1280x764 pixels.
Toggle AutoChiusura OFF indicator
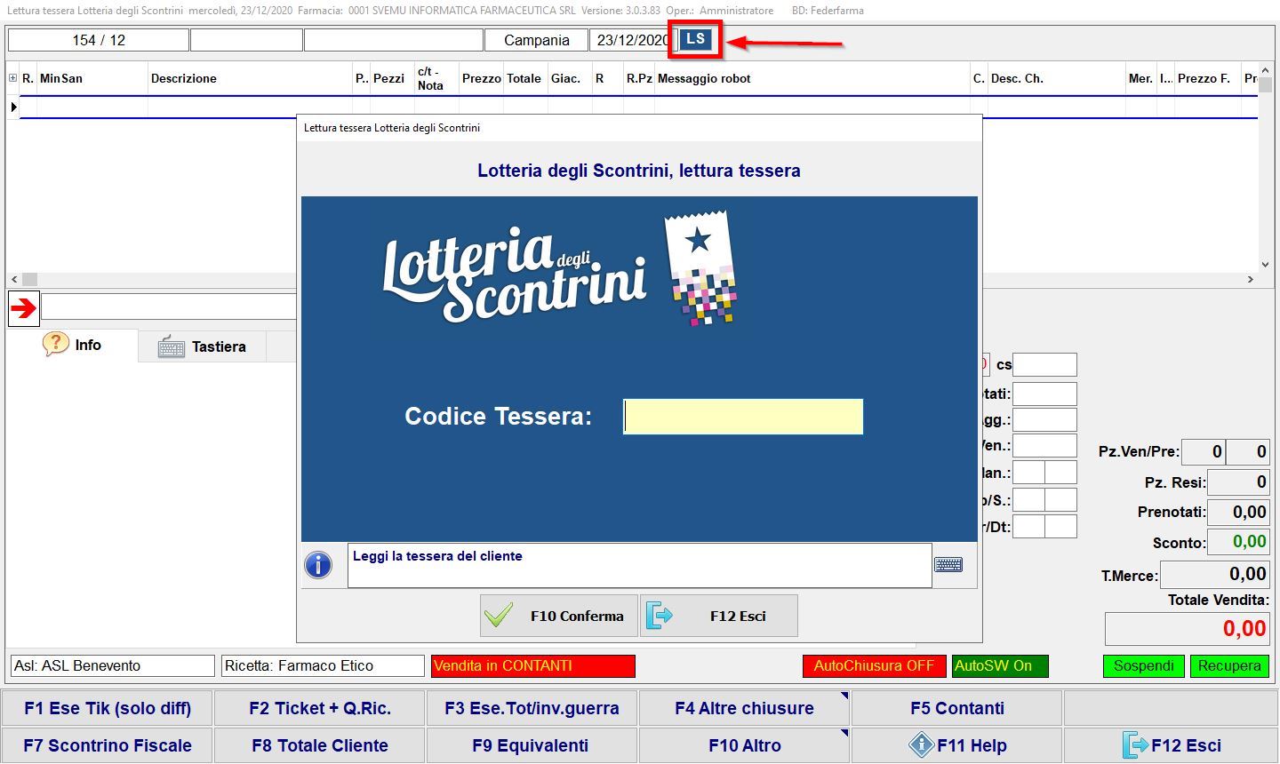(x=873, y=666)
